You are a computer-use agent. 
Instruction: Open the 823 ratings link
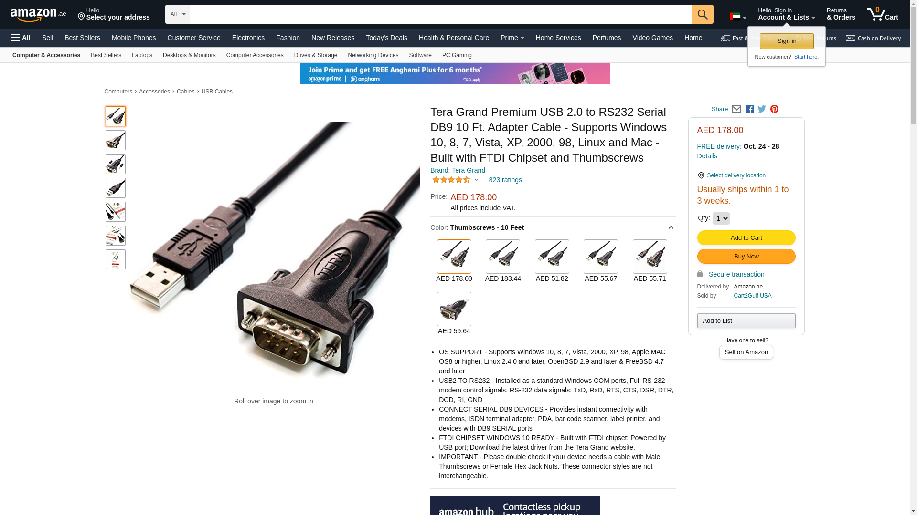[505, 180]
